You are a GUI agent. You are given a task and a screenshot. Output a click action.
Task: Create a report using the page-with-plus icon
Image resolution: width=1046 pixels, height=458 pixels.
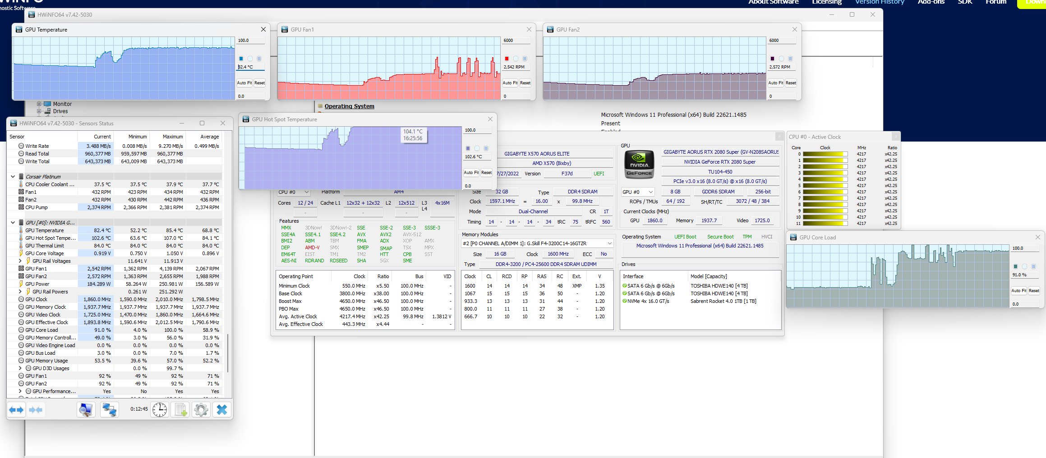180,409
